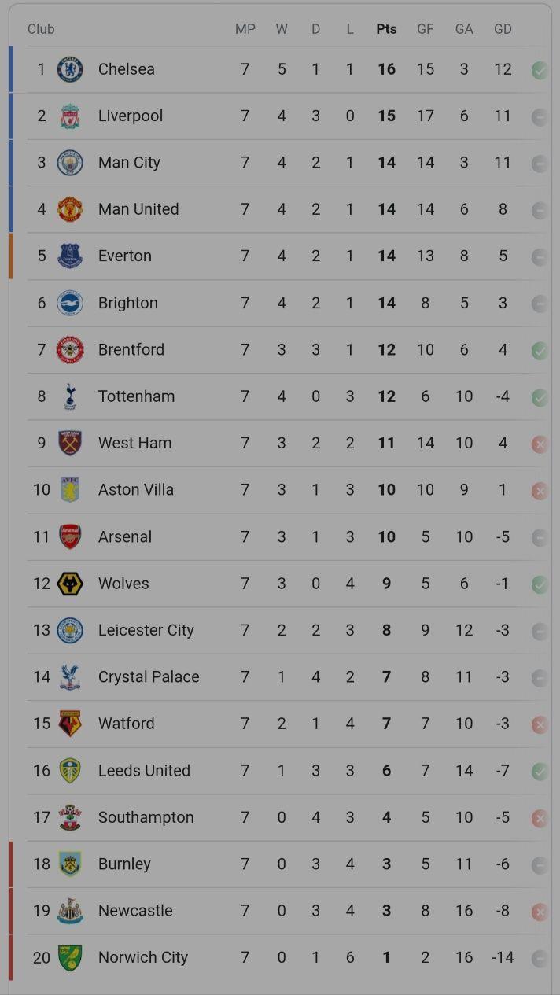Select the Pts column header
The image size is (560, 995).
click(386, 29)
